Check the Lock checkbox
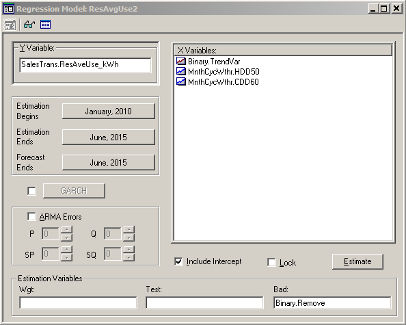406x325 pixels. (x=271, y=262)
